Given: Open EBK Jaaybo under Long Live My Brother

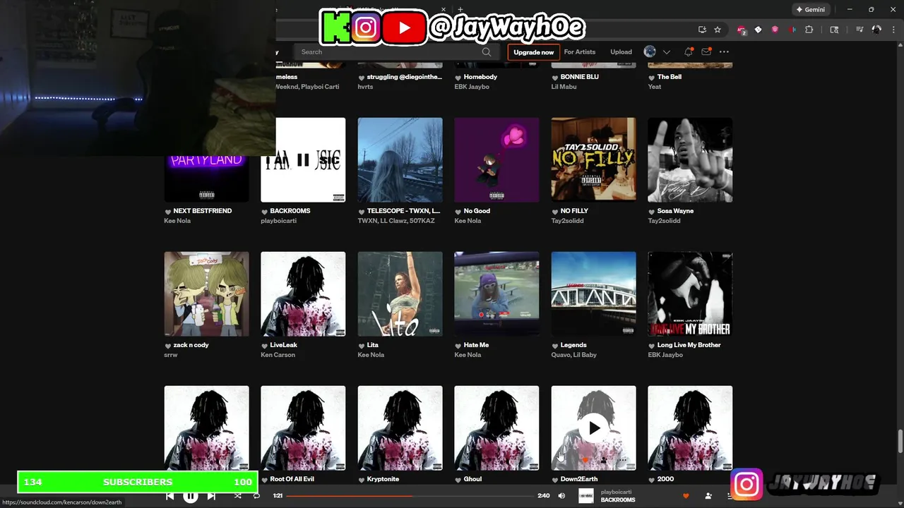Looking at the screenshot, I should (x=665, y=355).
